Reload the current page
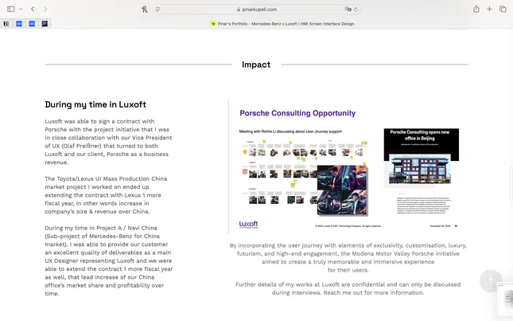Screen dimensions: 513x321 coord(356,10)
